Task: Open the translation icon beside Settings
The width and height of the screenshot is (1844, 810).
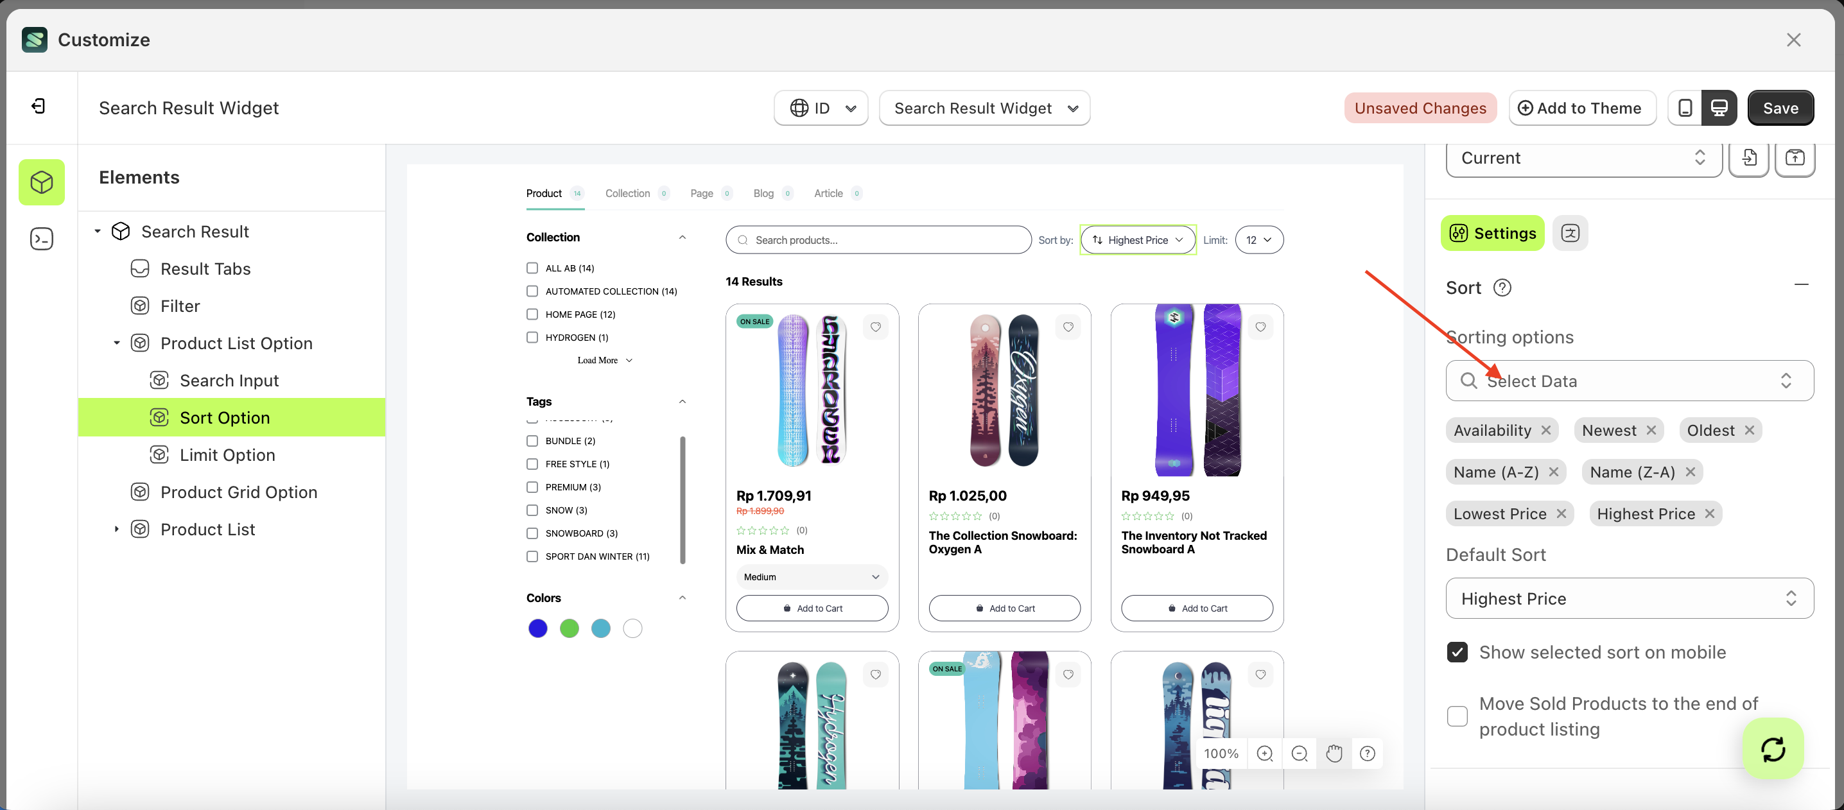Action: (x=1570, y=232)
